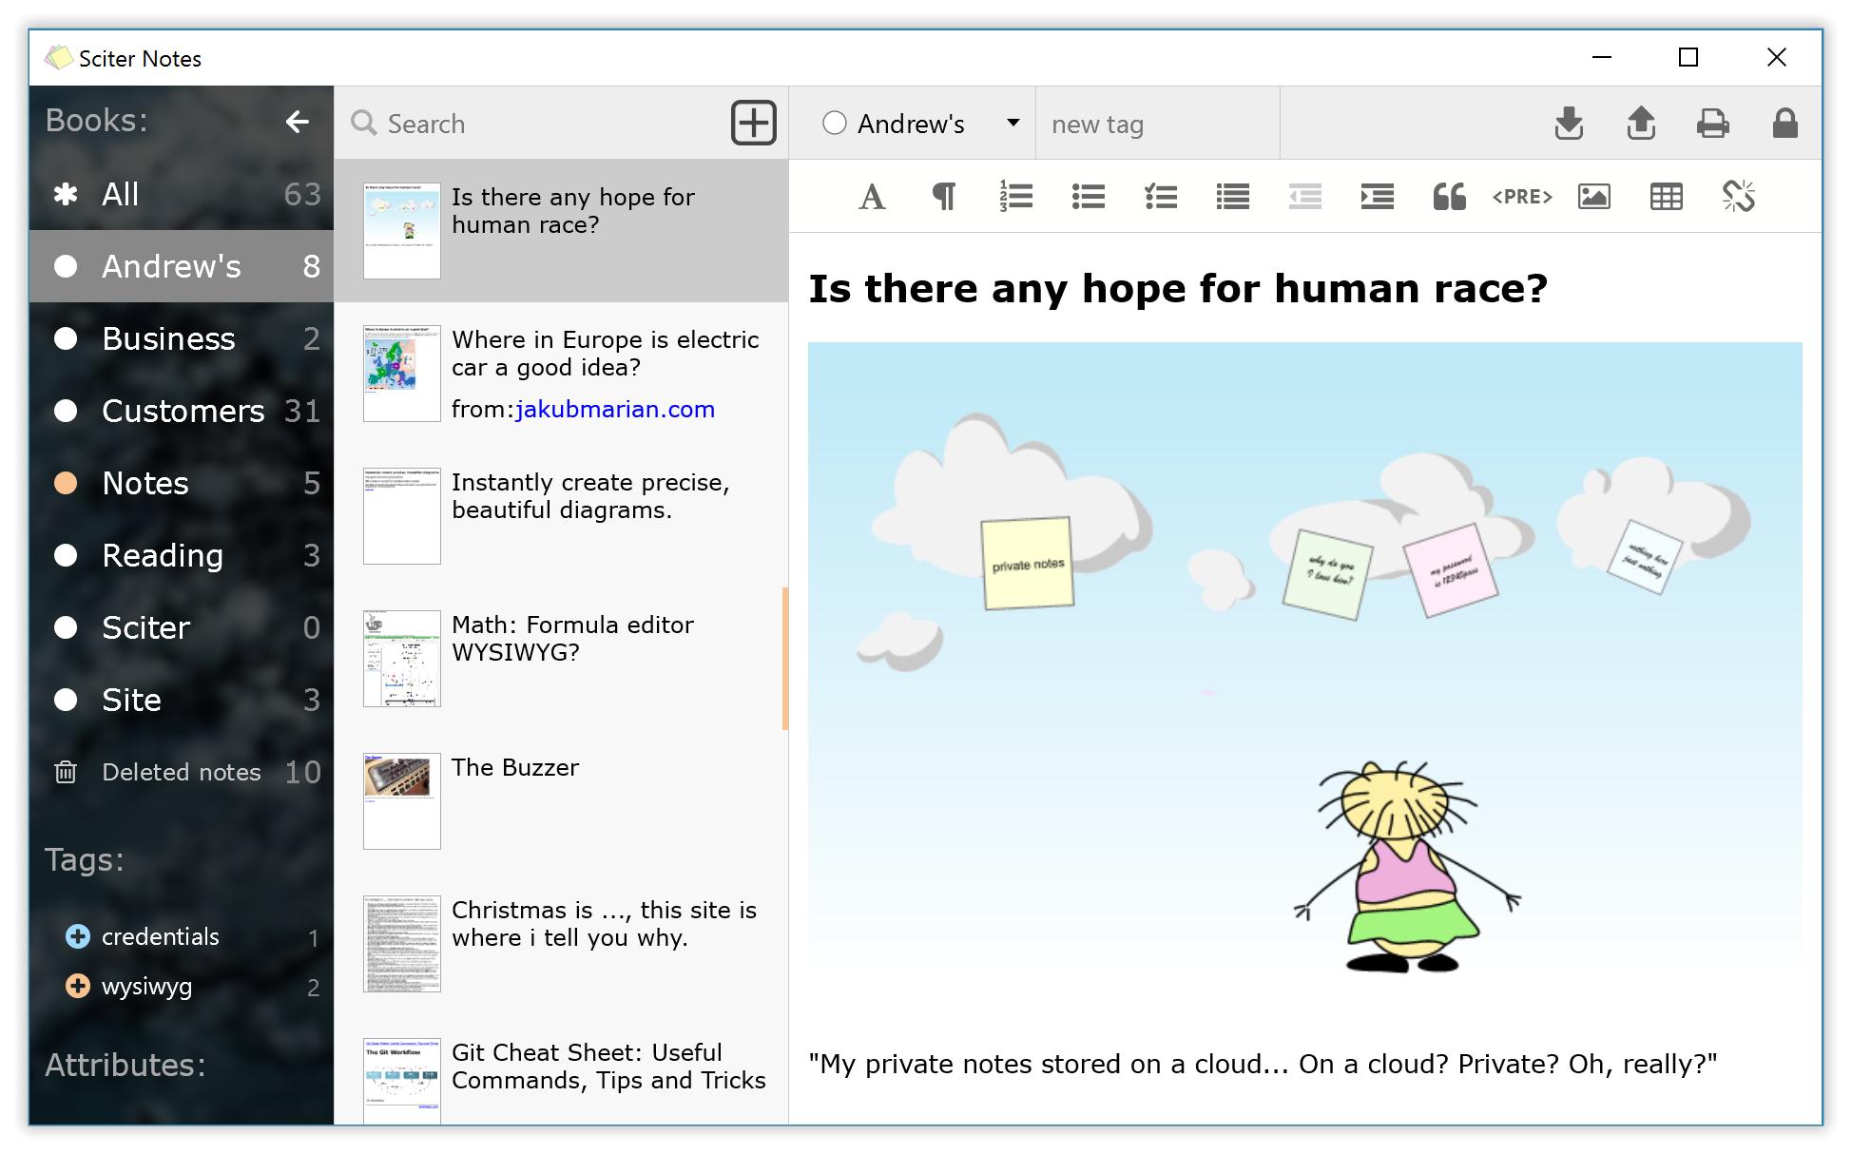Click the preformatted code block icon
1852x1154 pixels.
pos(1521,197)
